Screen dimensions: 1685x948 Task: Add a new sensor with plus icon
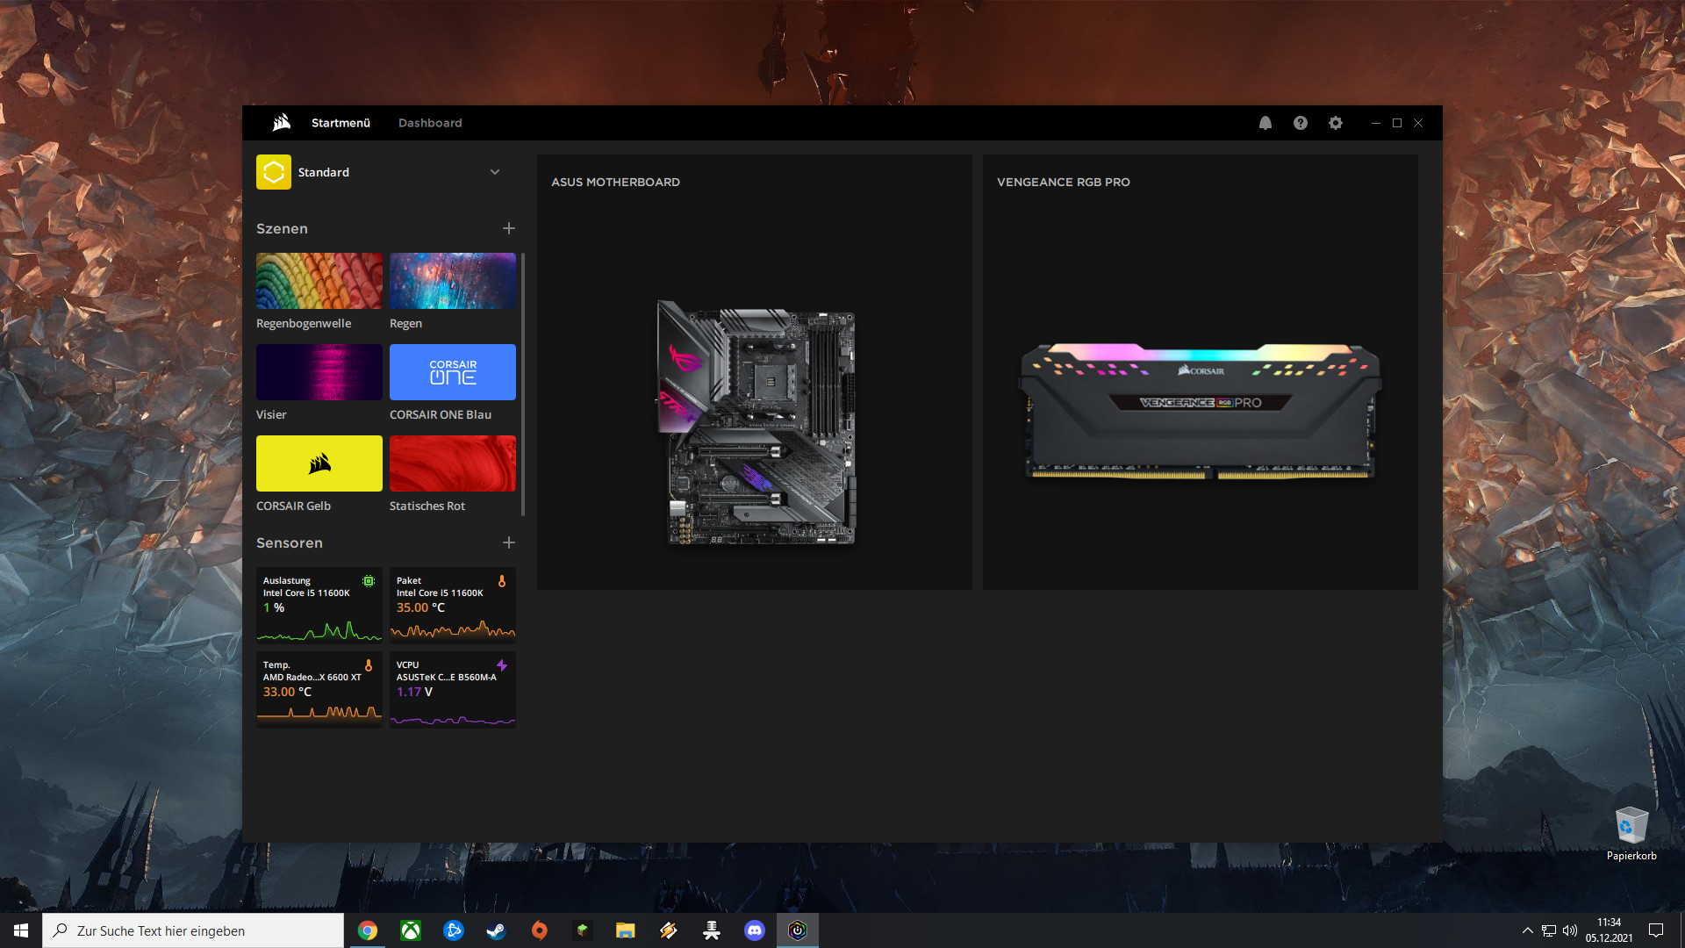509,542
